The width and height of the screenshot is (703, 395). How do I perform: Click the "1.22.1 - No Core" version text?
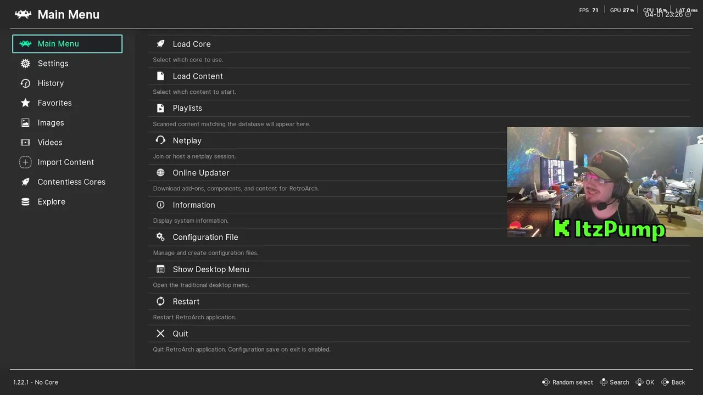36,382
